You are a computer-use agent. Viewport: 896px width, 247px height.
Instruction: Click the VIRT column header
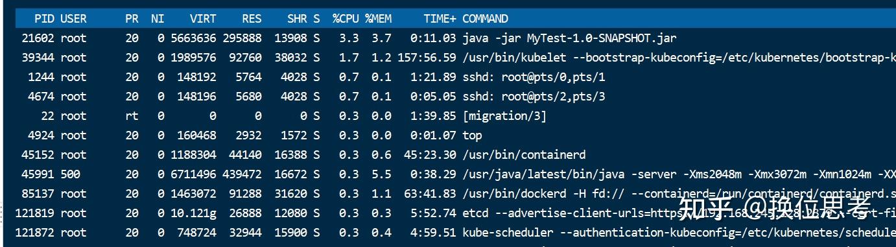[x=203, y=19]
